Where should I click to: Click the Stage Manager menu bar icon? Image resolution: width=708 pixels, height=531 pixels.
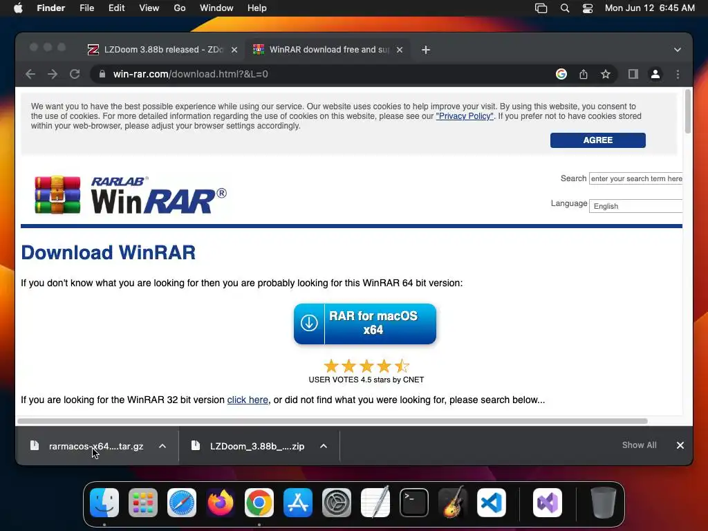541,8
